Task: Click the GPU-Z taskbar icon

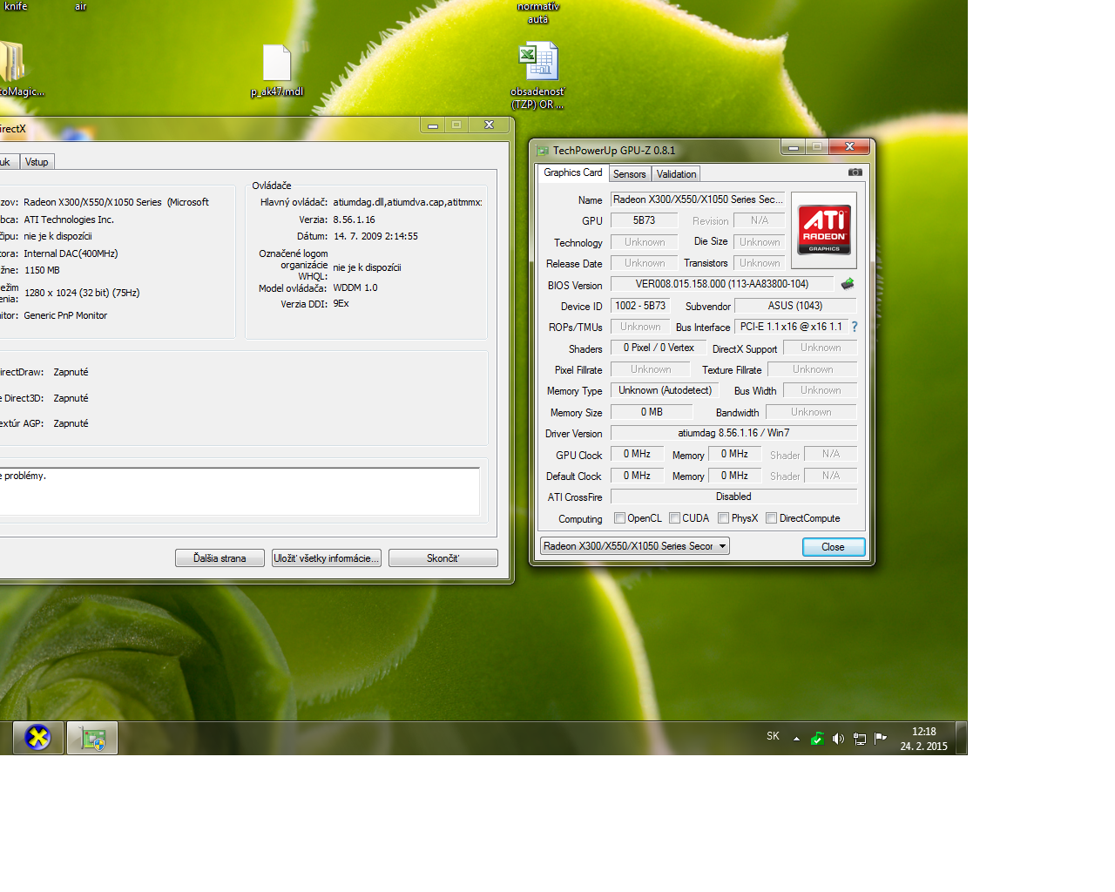Action: [92, 738]
